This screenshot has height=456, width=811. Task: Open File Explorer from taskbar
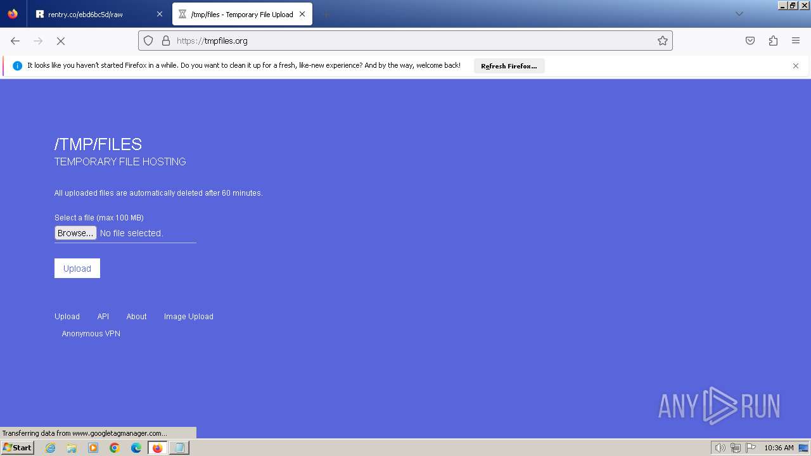[72, 448]
